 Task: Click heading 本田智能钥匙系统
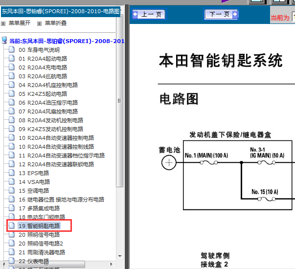tap(221, 60)
